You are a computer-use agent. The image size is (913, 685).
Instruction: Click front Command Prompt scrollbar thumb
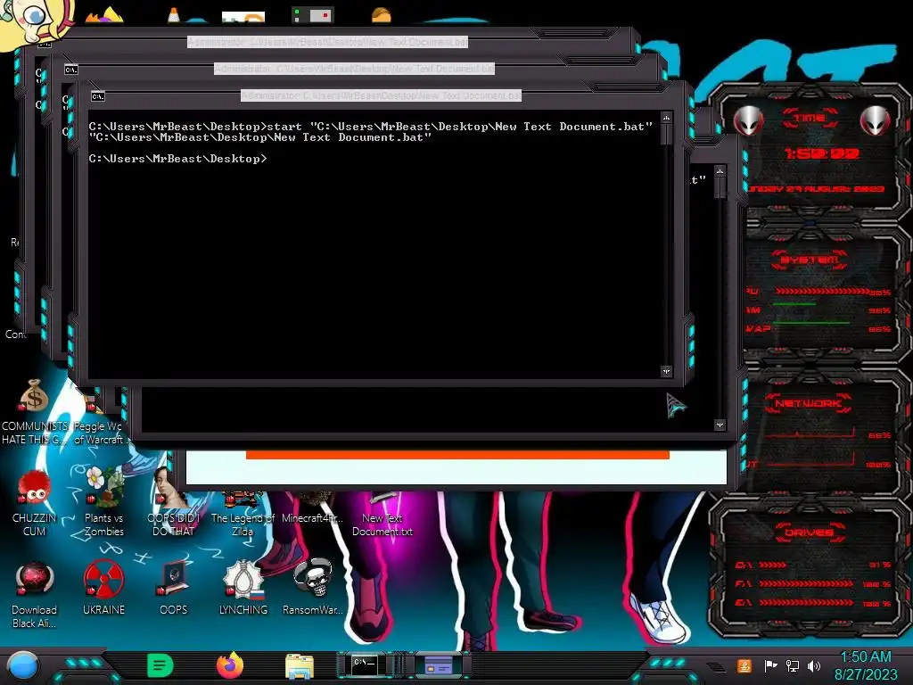tap(667, 135)
